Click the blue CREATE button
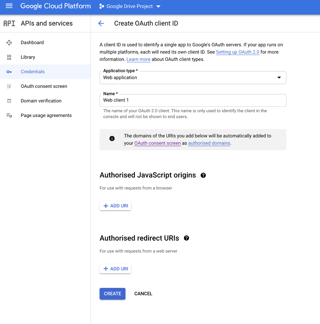 coord(112,294)
